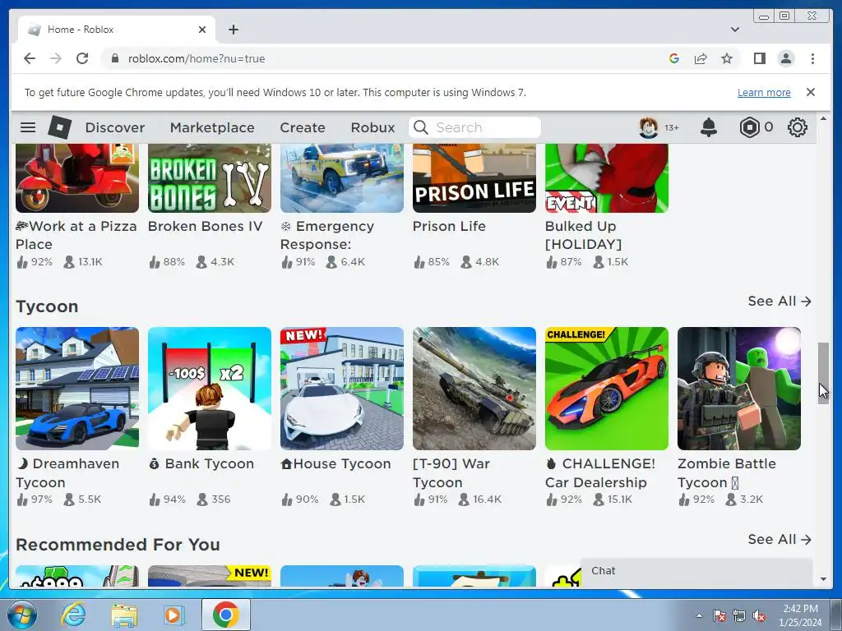Dismiss the Chrome update notice
Screen dimensions: 842x631
click(811, 92)
